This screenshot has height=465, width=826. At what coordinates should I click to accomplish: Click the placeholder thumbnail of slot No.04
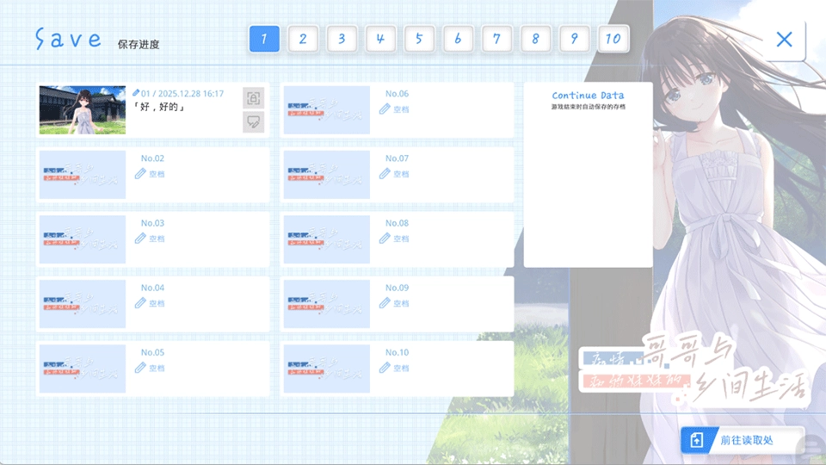point(83,303)
